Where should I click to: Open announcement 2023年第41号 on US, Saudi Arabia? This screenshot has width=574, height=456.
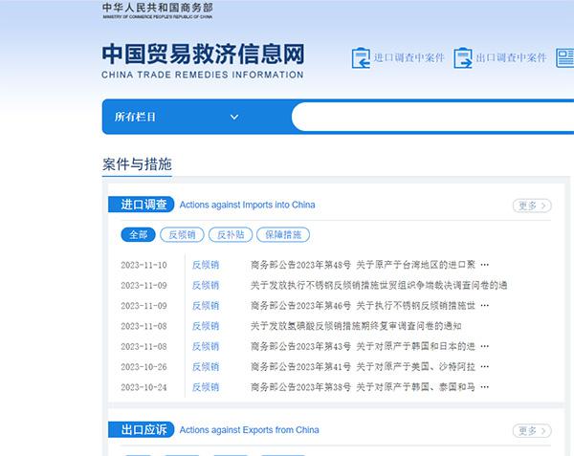point(369,367)
